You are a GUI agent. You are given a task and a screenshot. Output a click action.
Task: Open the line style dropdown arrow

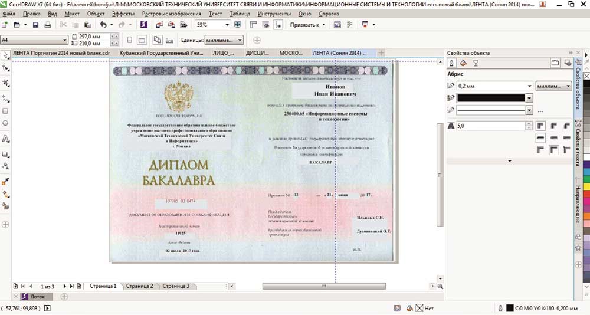tap(529, 111)
